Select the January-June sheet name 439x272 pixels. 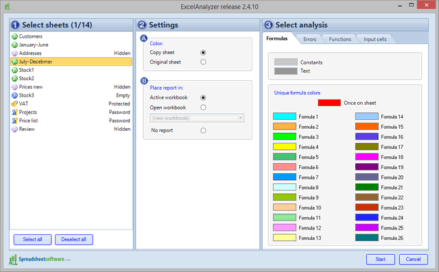pyautogui.click(x=34, y=45)
